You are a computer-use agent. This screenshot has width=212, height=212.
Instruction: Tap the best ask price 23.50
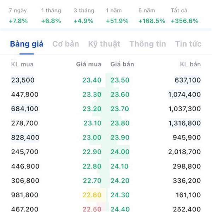point(120,80)
